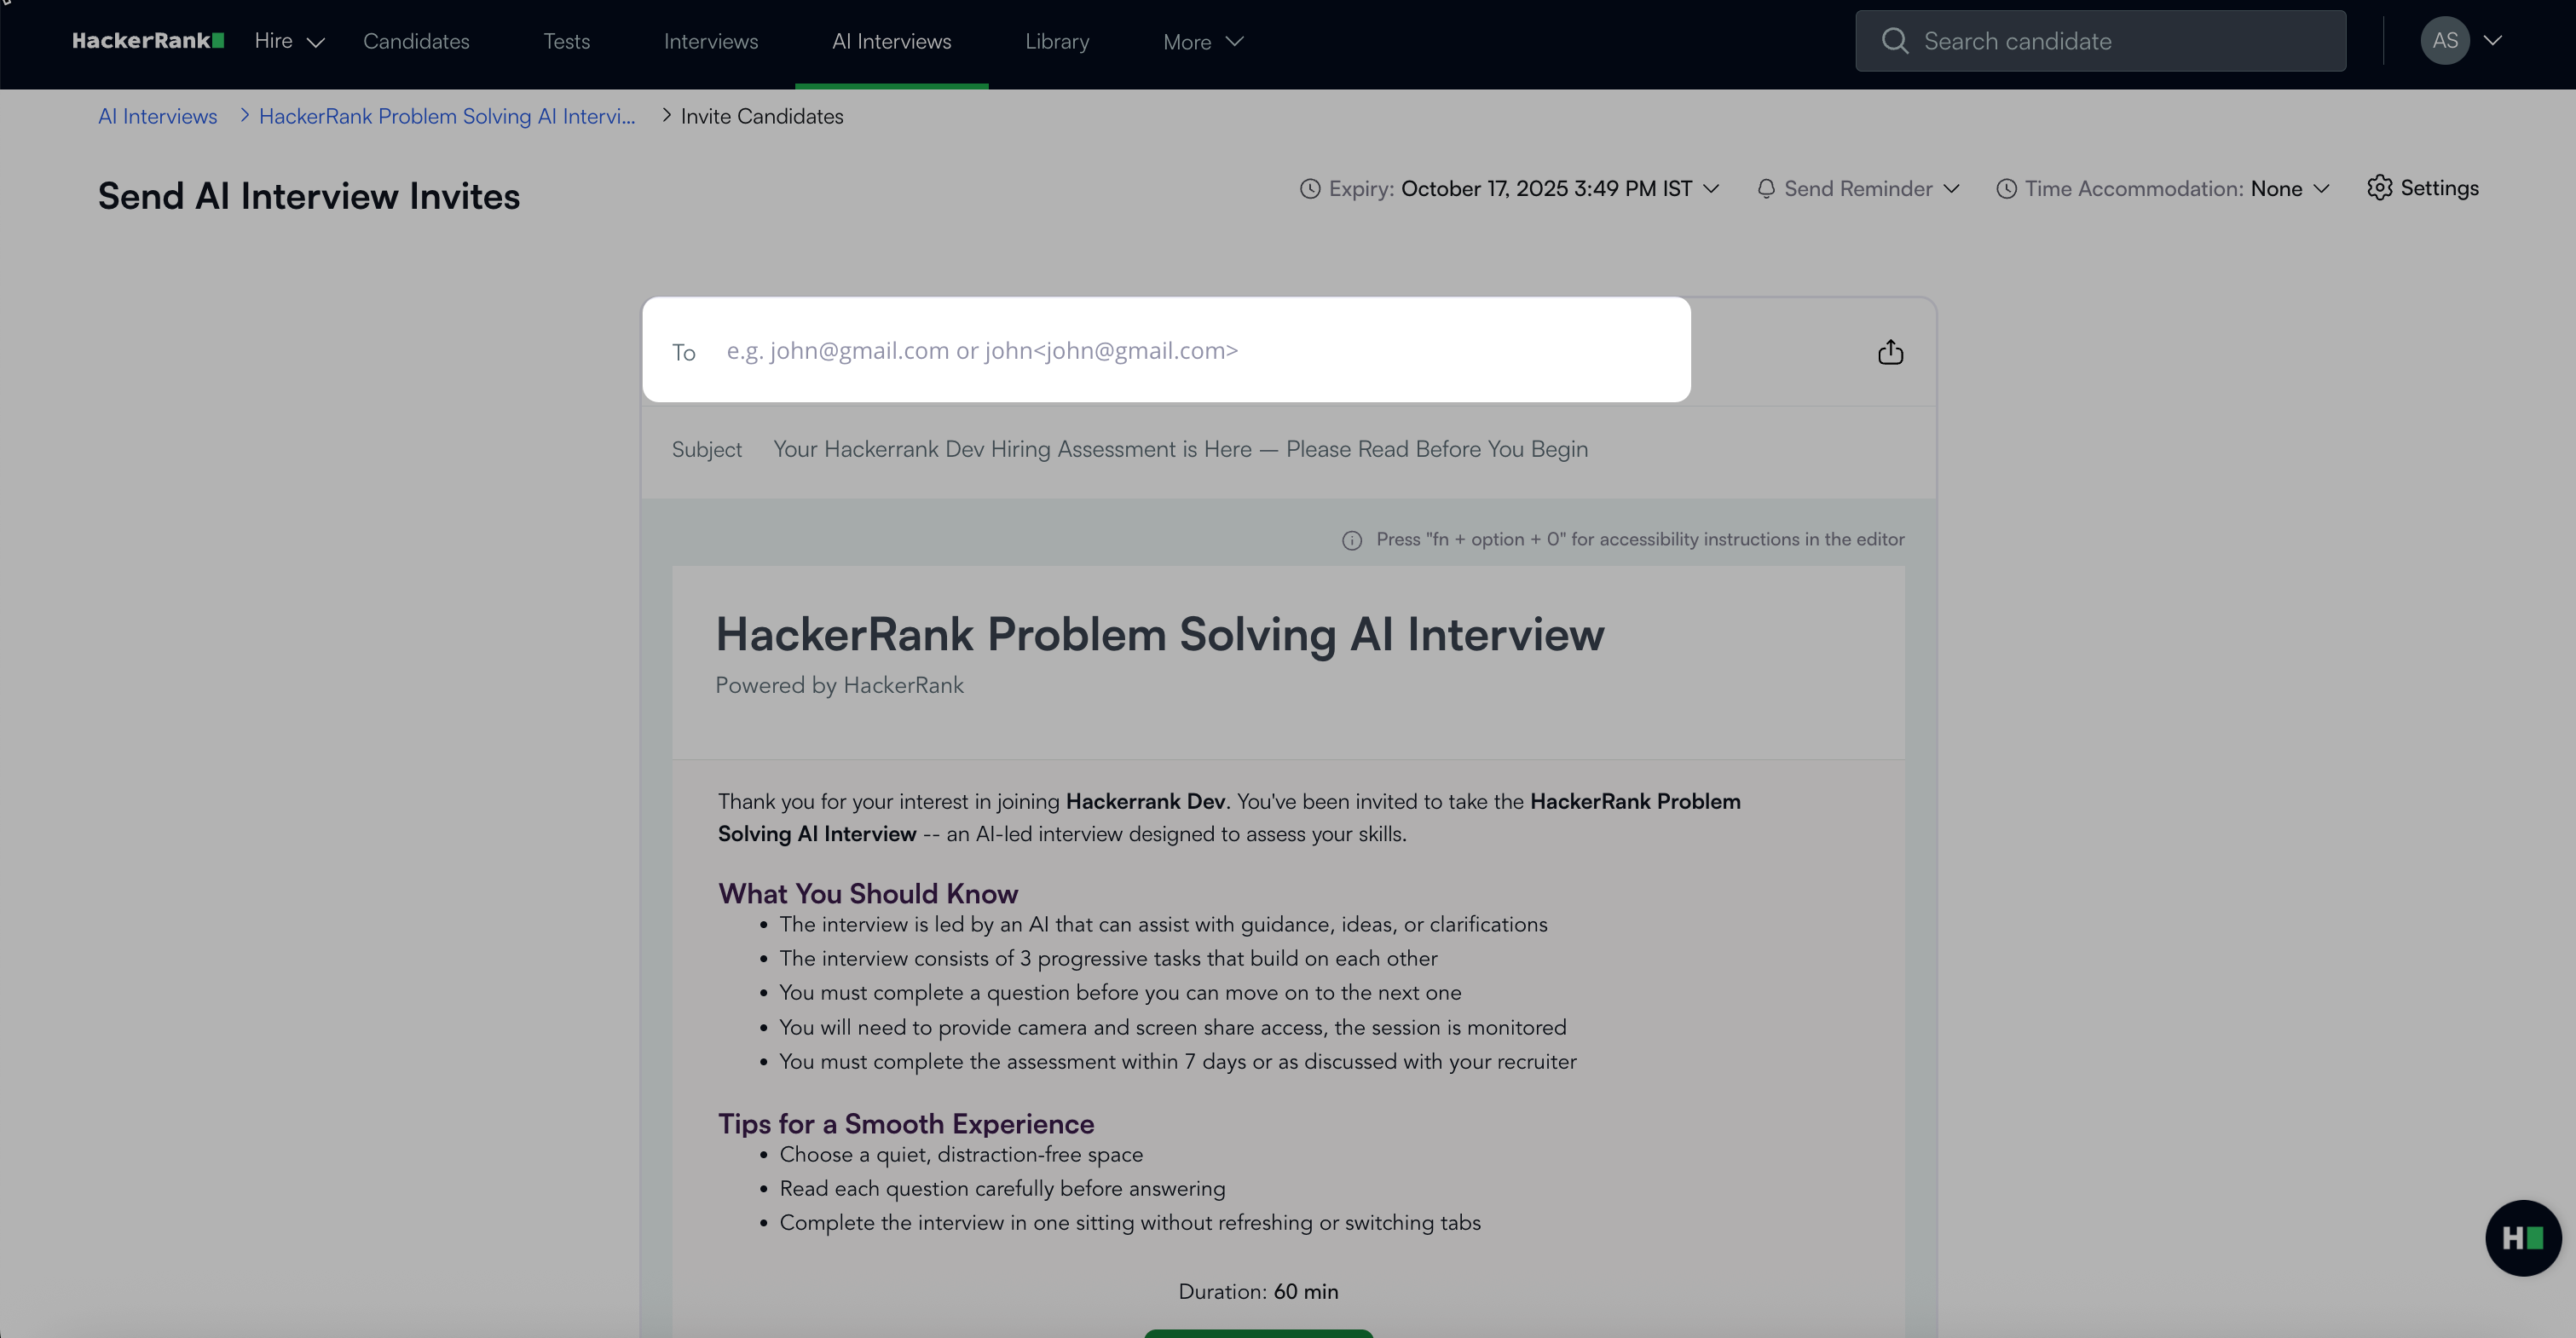Click the clock icon beside Expiry

(1310, 189)
